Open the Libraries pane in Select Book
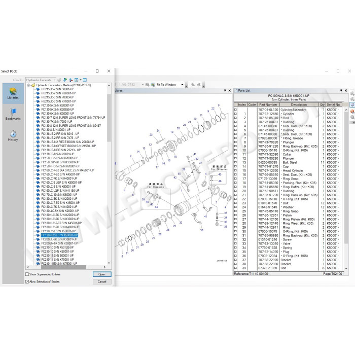This screenshot has width=355, height=355. click(x=13, y=93)
